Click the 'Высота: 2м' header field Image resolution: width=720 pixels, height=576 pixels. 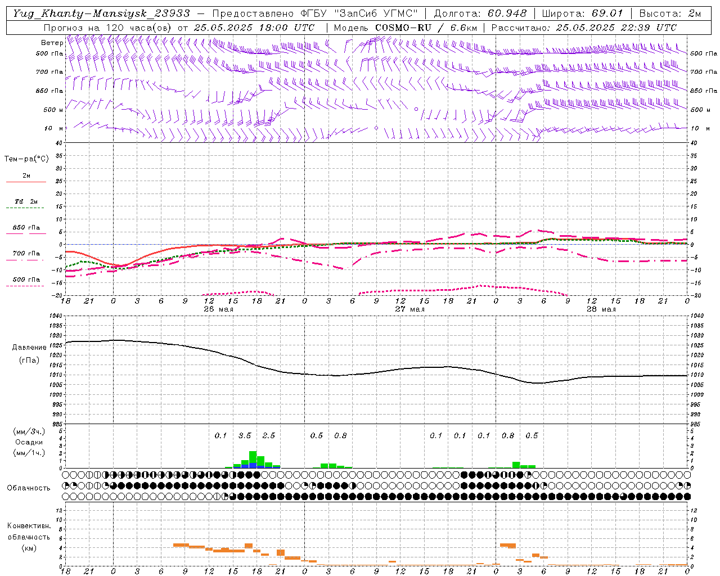point(670,13)
